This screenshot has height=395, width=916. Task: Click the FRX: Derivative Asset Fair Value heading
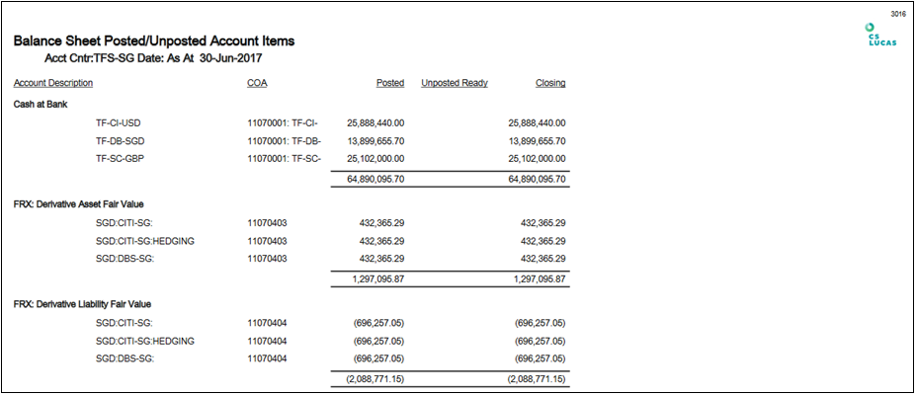tap(78, 203)
